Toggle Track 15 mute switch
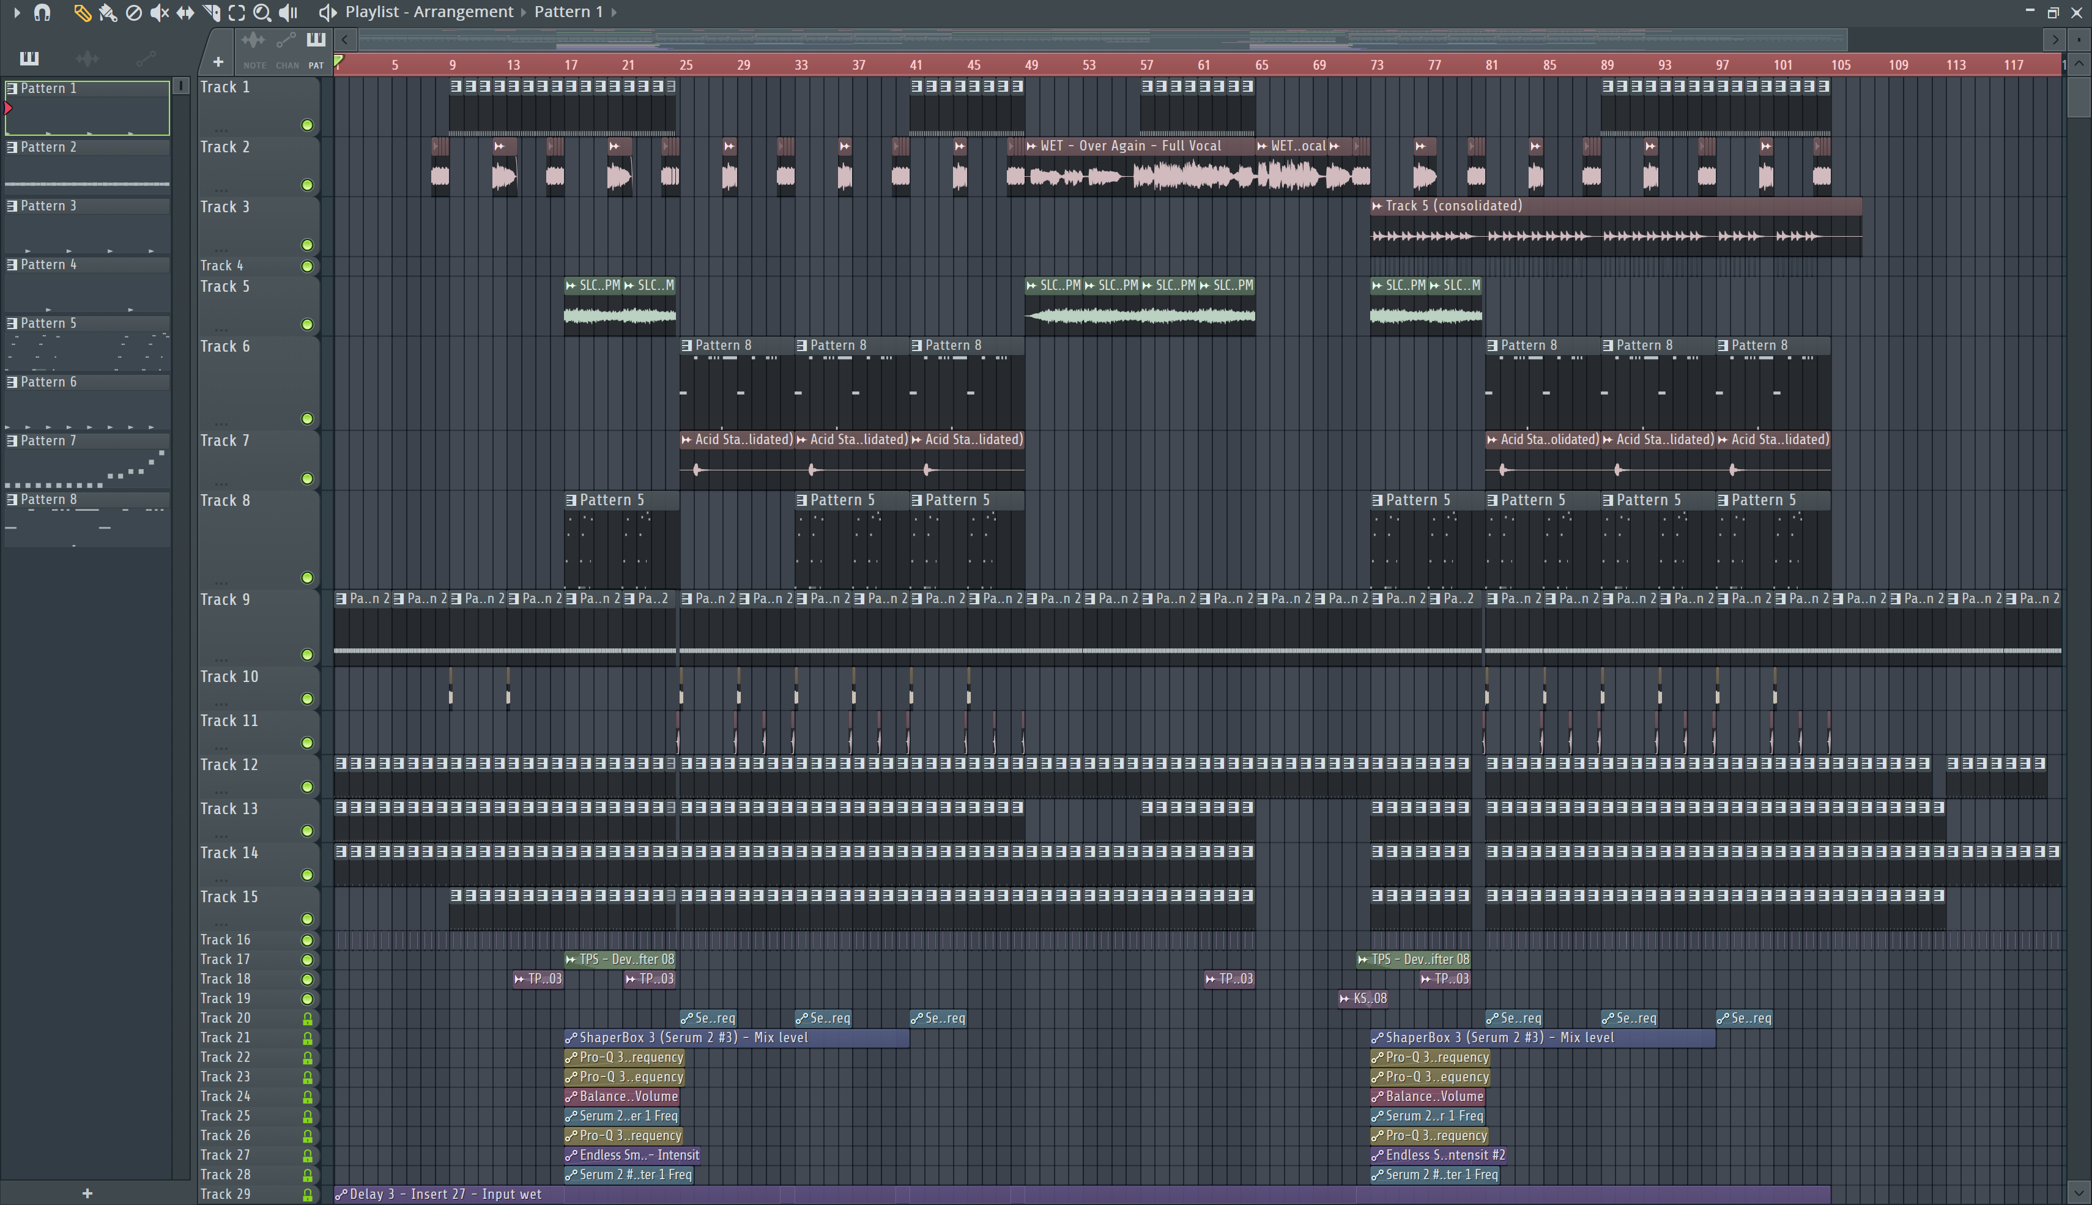 [307, 919]
